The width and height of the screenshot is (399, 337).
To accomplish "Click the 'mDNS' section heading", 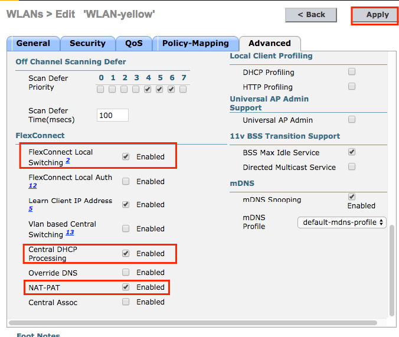I will [x=242, y=184].
